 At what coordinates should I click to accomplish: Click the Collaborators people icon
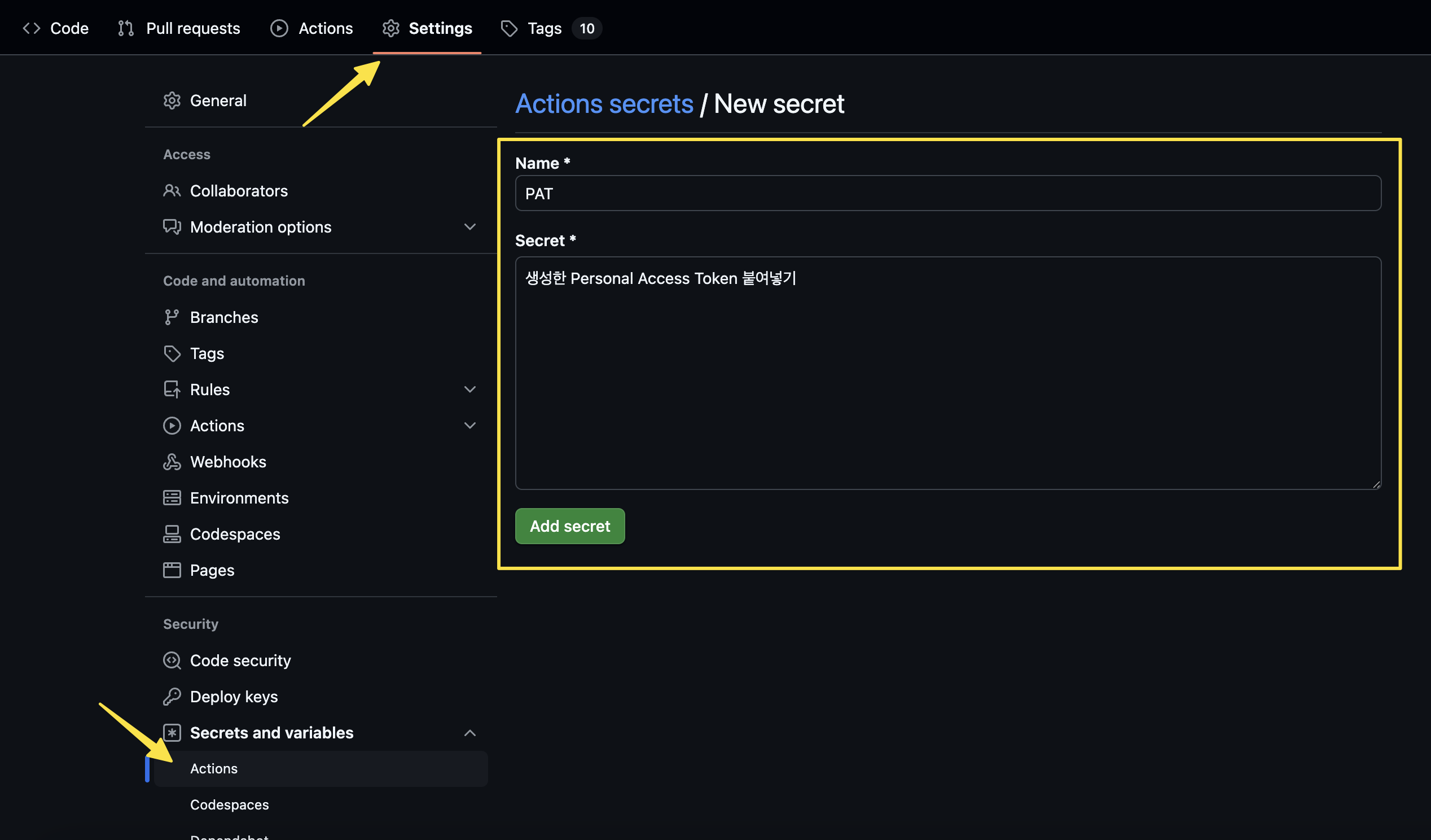[x=172, y=191]
